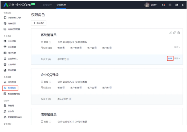This screenshot has width=187, height=132.
Task: Click 权限 (15) label in 系统管理员 card
Action: (46, 48)
